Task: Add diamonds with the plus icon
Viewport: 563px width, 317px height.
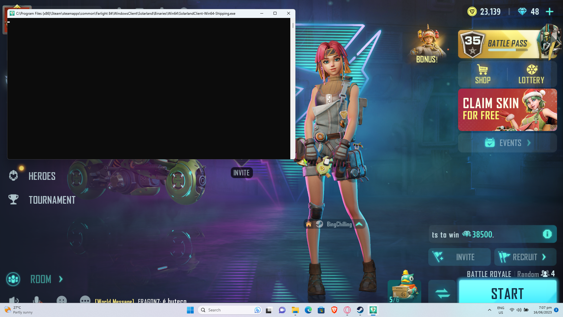Action: (x=549, y=12)
